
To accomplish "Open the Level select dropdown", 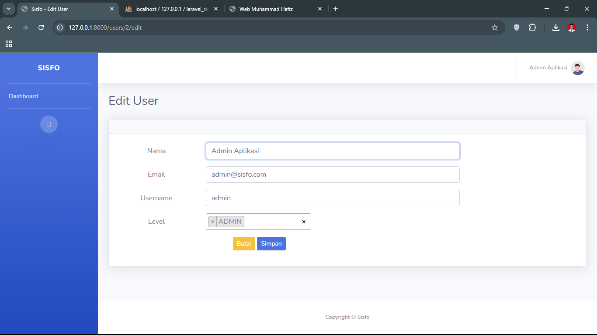I will click(271, 222).
